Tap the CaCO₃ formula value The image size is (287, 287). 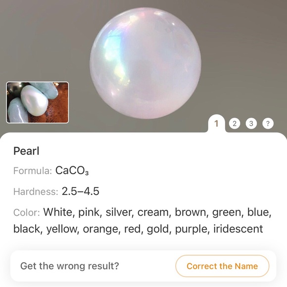(x=72, y=171)
